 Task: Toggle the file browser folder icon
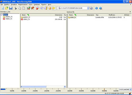coord(54,8)
